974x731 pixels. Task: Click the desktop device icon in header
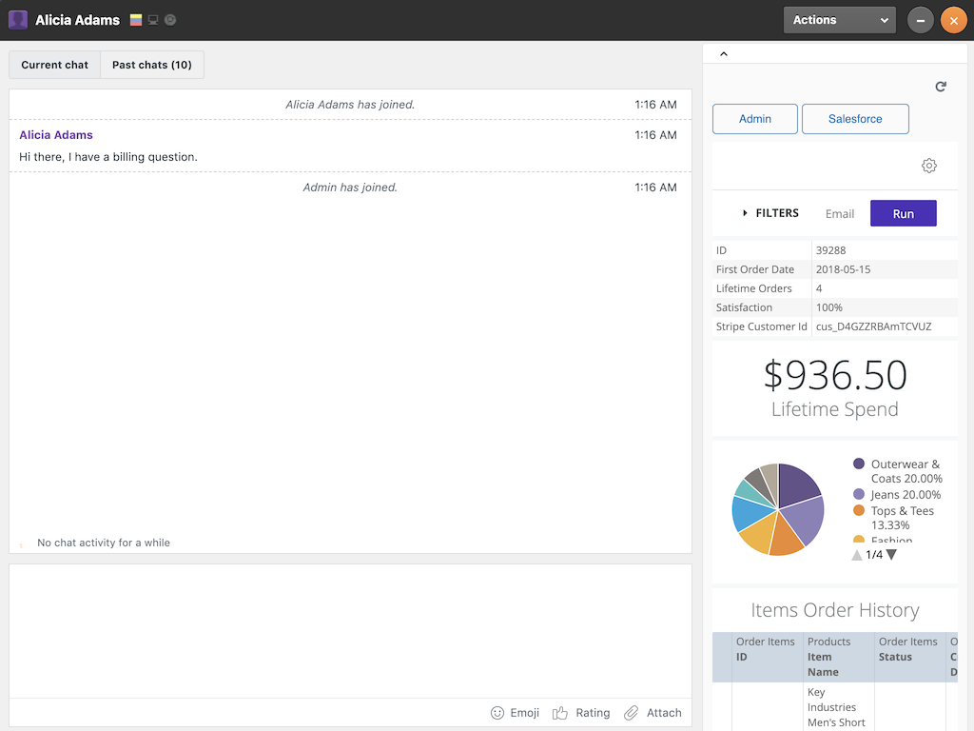coord(153,20)
